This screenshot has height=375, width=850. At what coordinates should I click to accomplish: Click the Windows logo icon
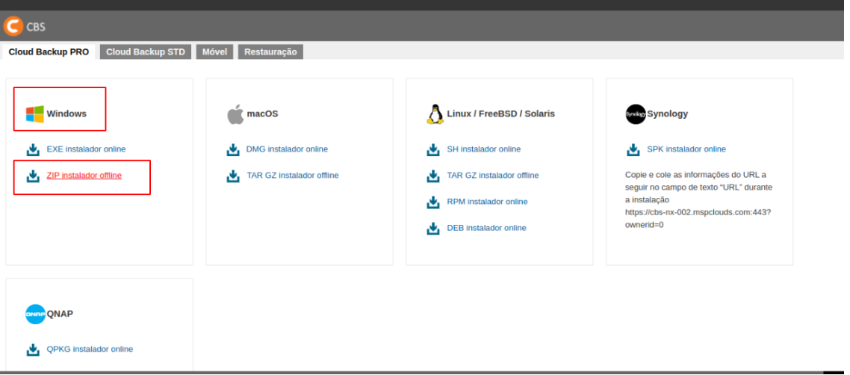tap(34, 114)
